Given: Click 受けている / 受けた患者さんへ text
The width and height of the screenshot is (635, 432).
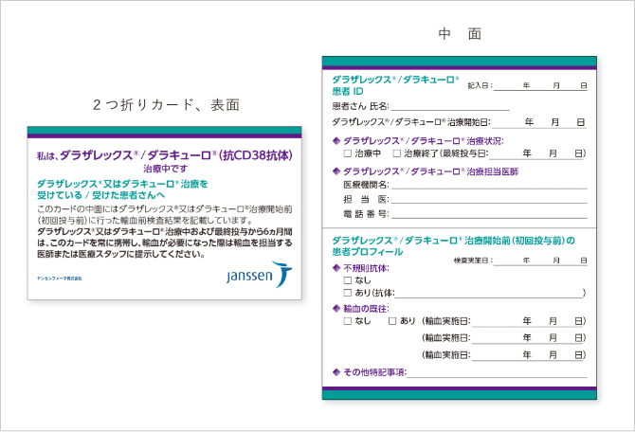Looking at the screenshot, I should pos(101,195).
